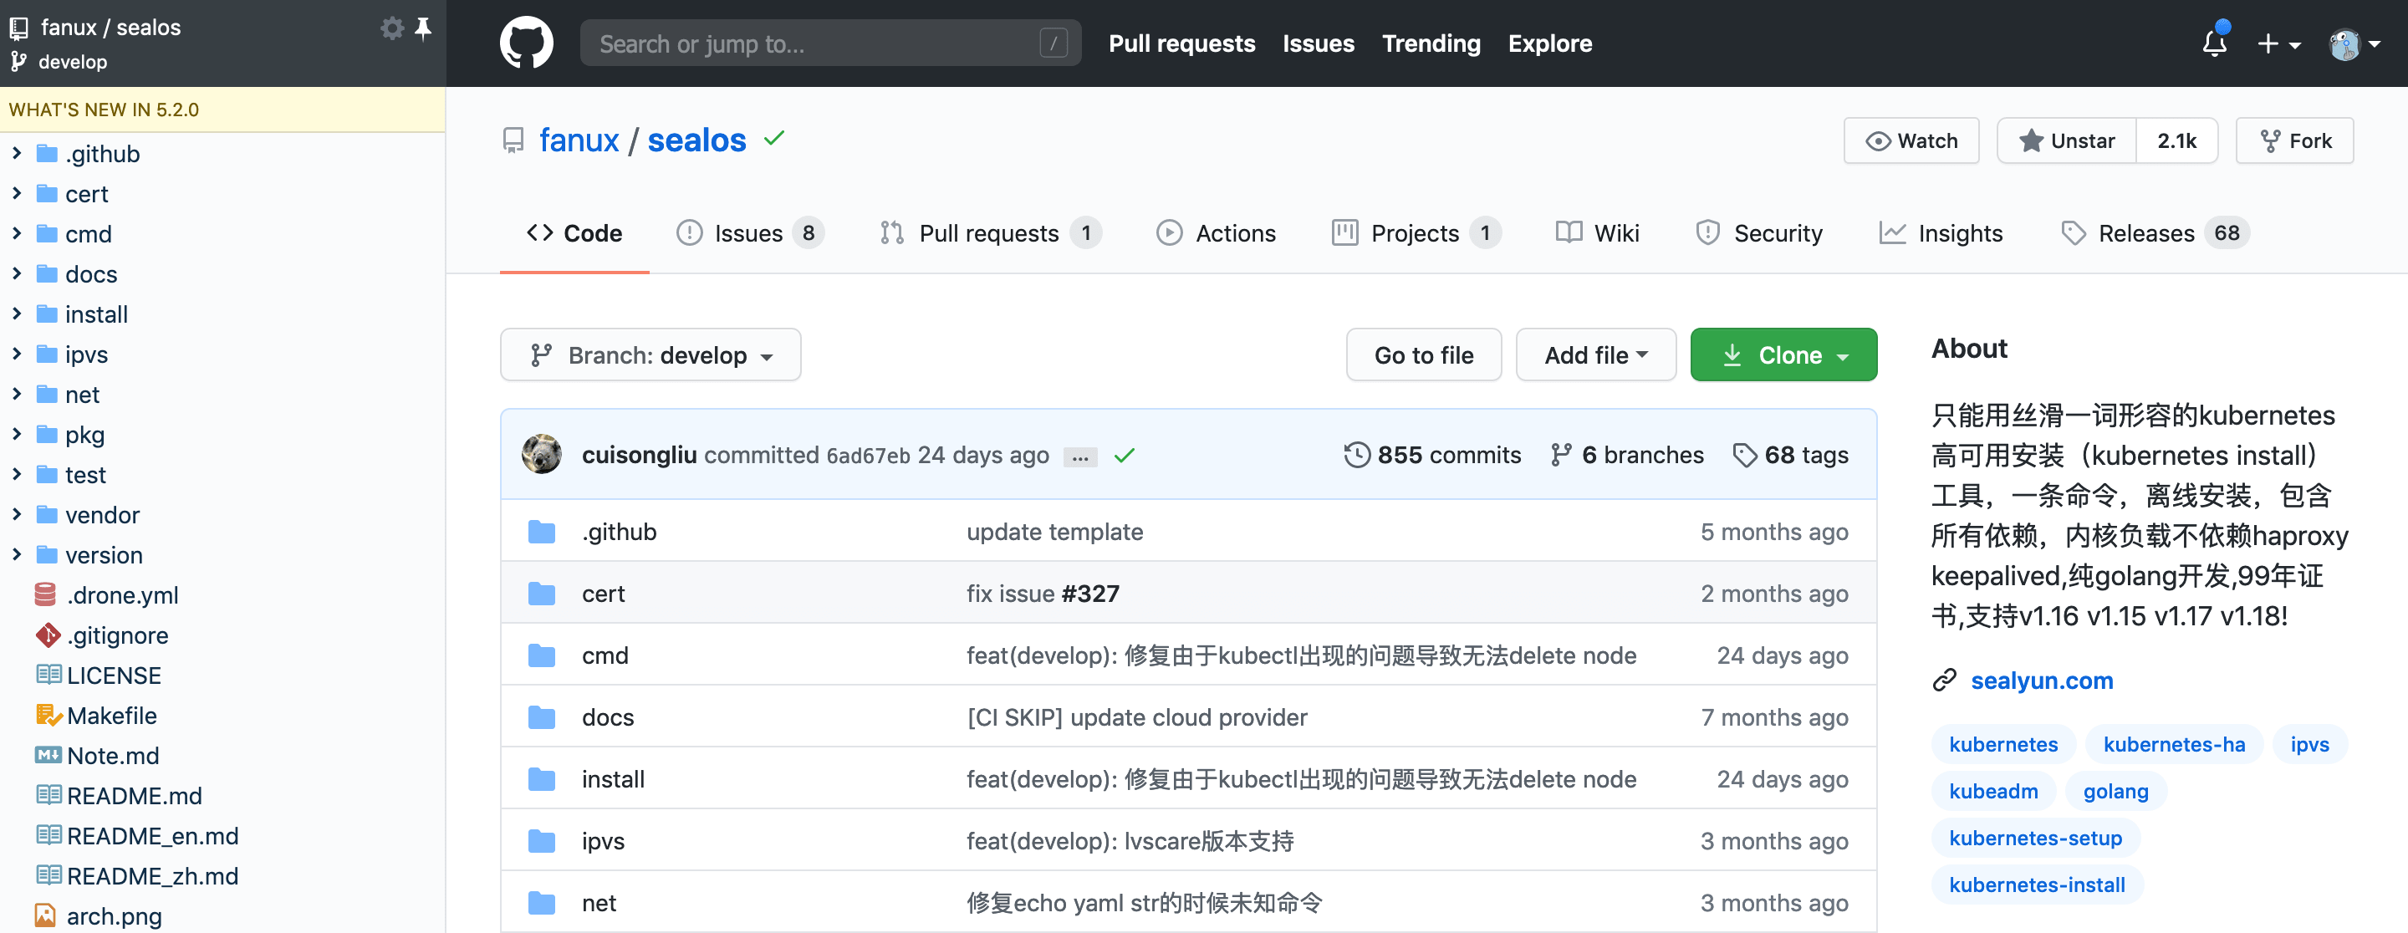Click golang topic tag
The image size is (2408, 933).
tap(2115, 791)
